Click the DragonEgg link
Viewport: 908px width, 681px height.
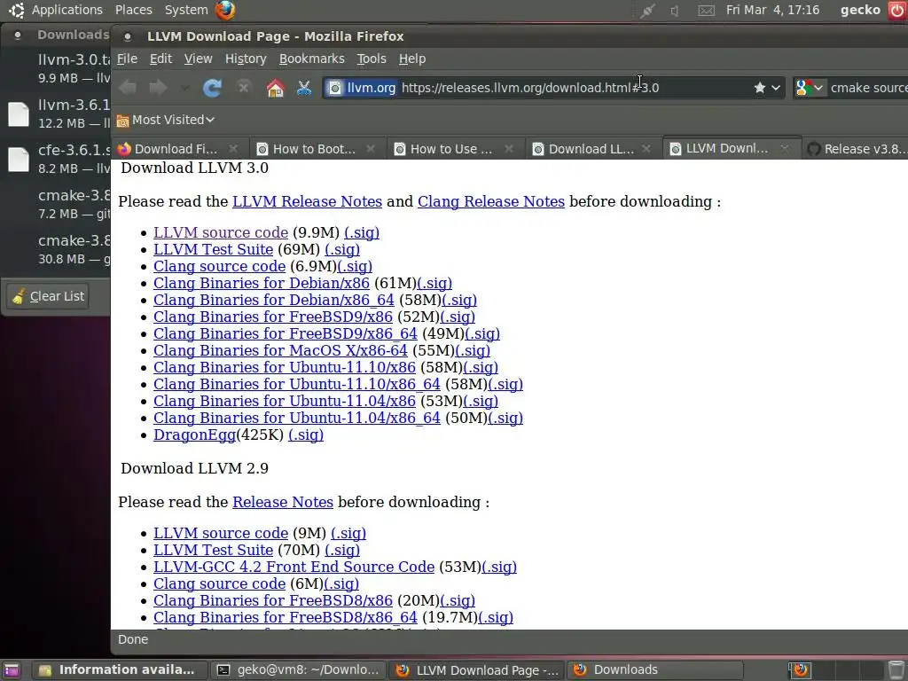click(x=194, y=434)
